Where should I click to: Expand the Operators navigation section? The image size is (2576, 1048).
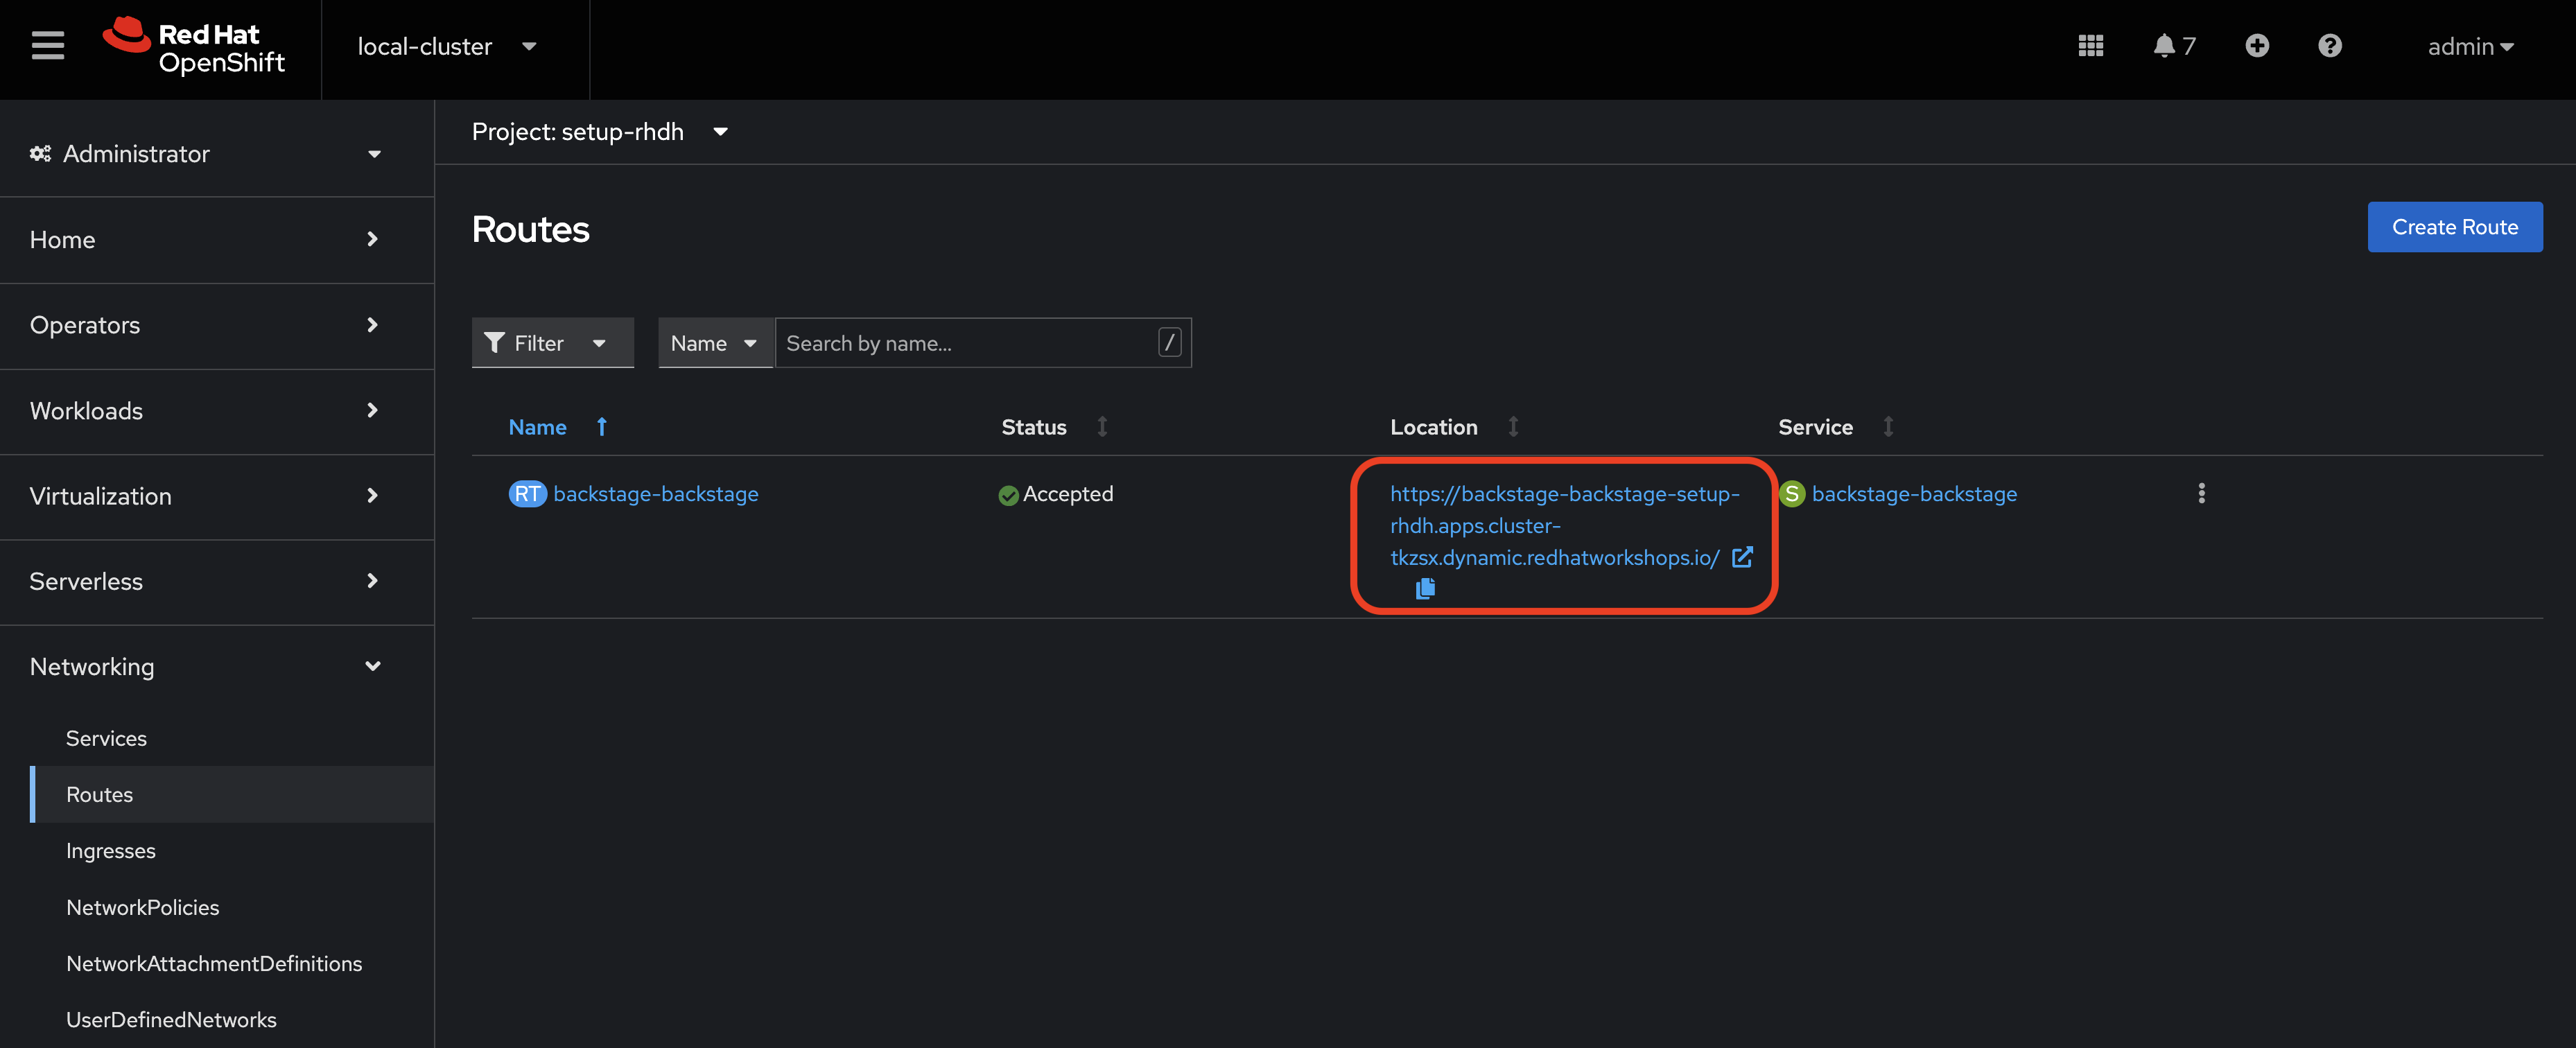click(x=217, y=325)
